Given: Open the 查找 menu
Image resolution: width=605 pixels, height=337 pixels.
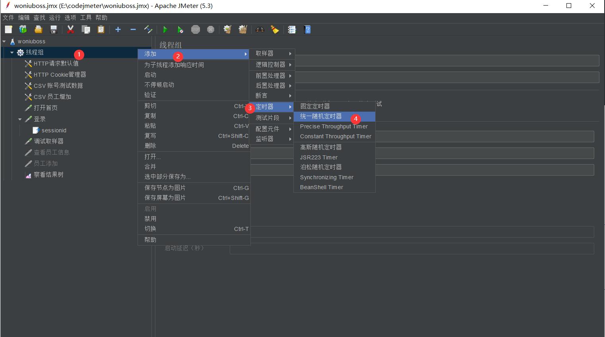Looking at the screenshot, I should pyautogui.click(x=39, y=17).
